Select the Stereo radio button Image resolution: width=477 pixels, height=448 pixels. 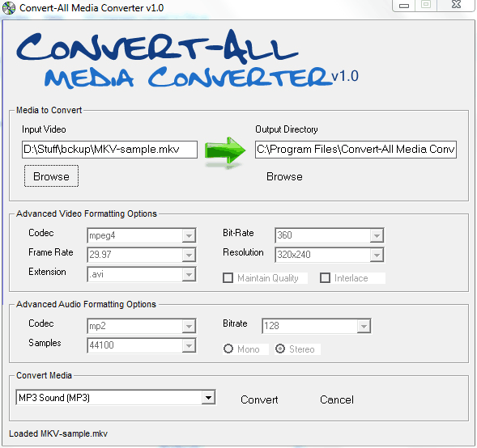click(x=280, y=349)
